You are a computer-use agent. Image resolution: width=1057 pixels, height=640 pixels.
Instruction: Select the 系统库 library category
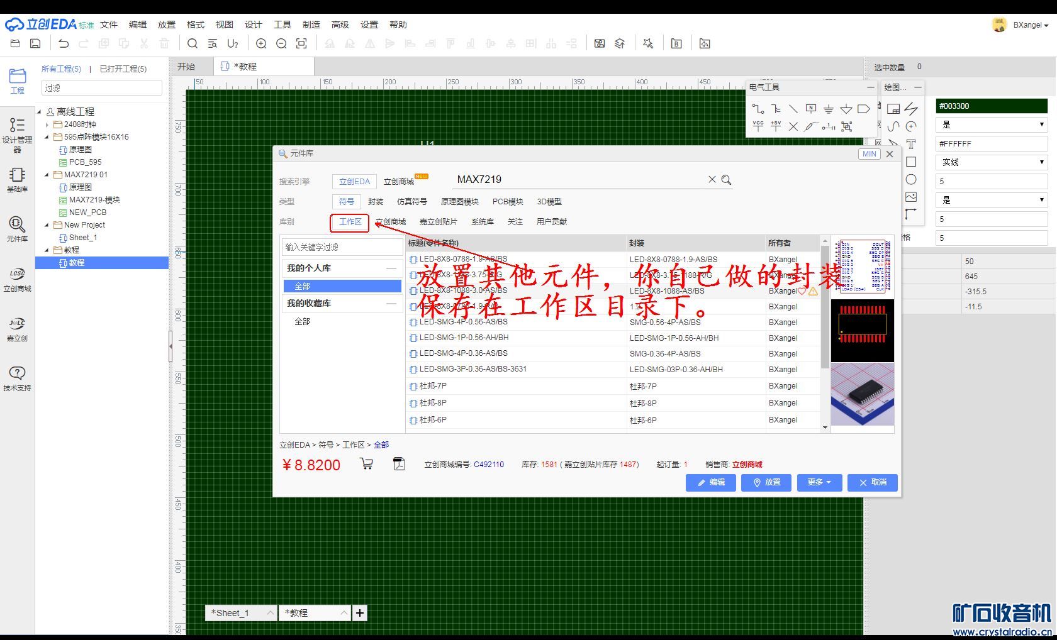click(x=483, y=222)
